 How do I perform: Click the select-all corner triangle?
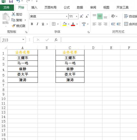[5, 47]
